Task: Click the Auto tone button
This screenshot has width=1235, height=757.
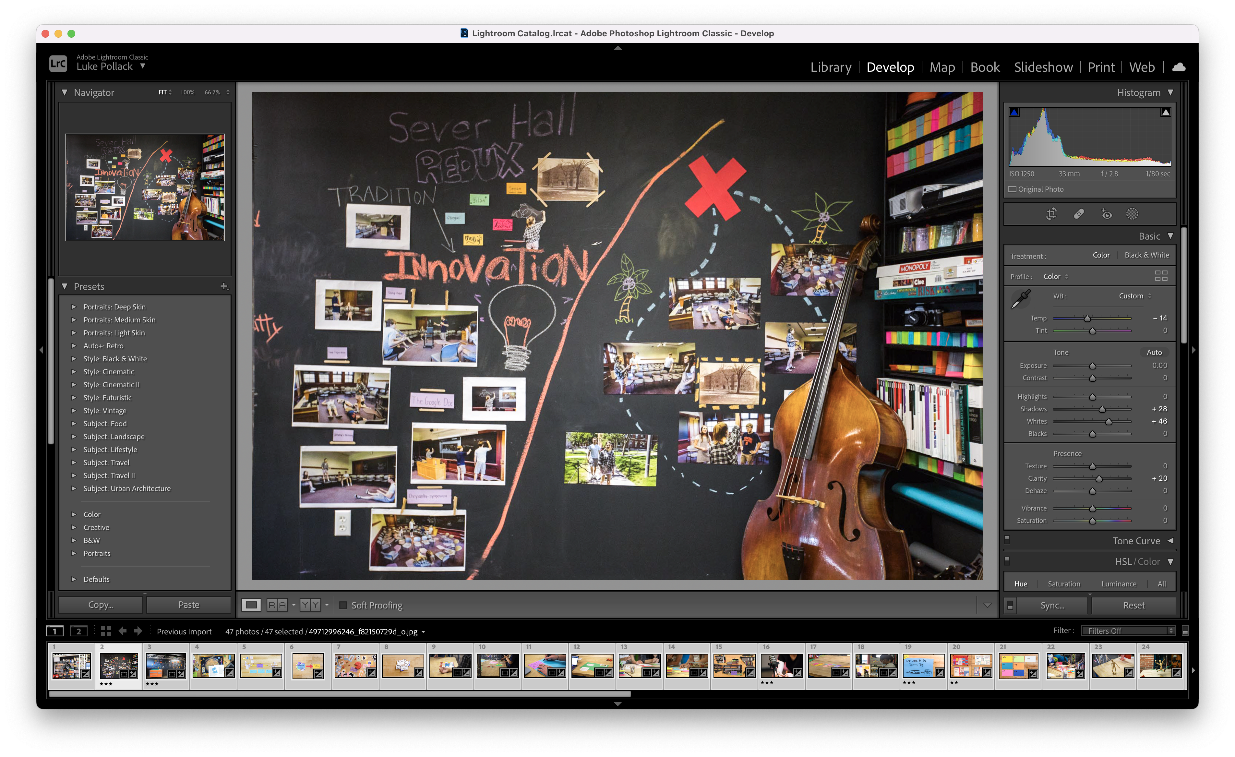Action: coord(1154,353)
